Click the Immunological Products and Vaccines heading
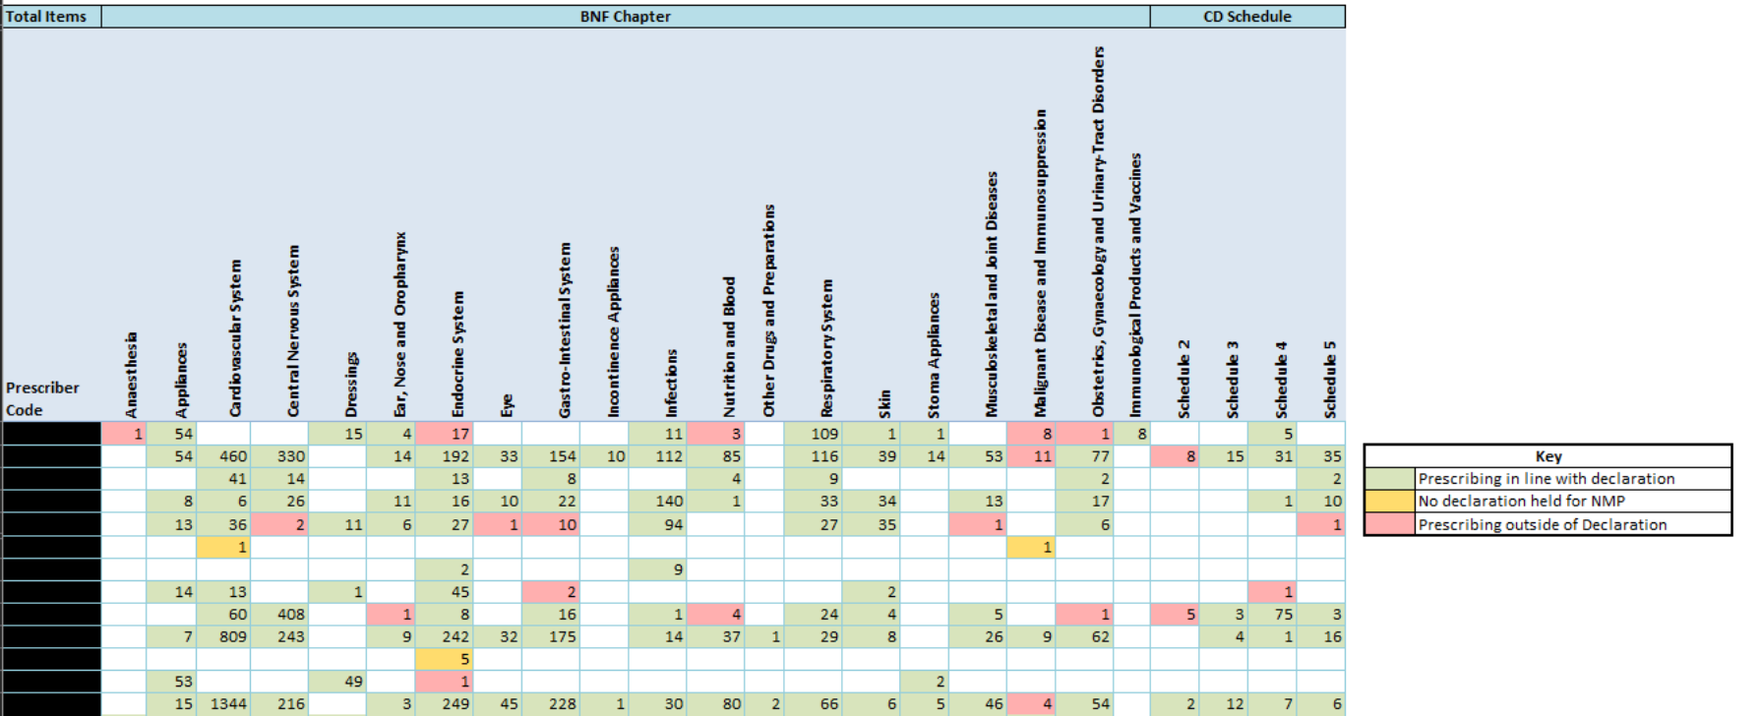Viewport: 1760px width, 716px height. [1135, 285]
